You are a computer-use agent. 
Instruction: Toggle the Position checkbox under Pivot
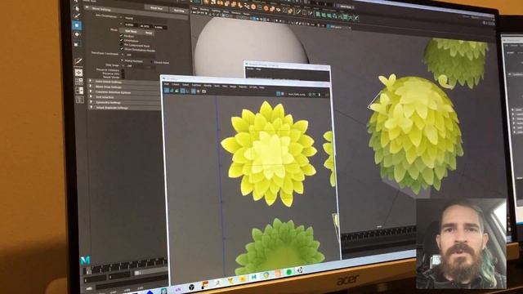pos(122,36)
